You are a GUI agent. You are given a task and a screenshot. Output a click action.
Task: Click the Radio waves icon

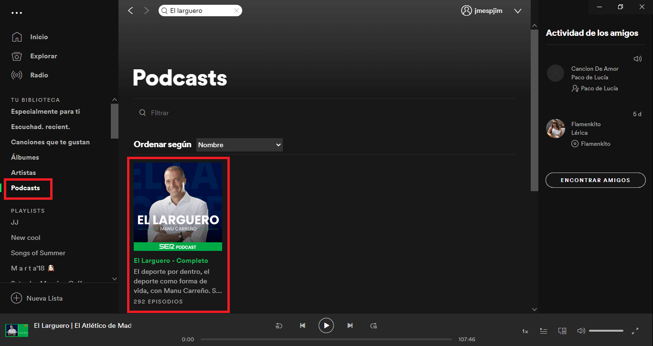click(17, 75)
